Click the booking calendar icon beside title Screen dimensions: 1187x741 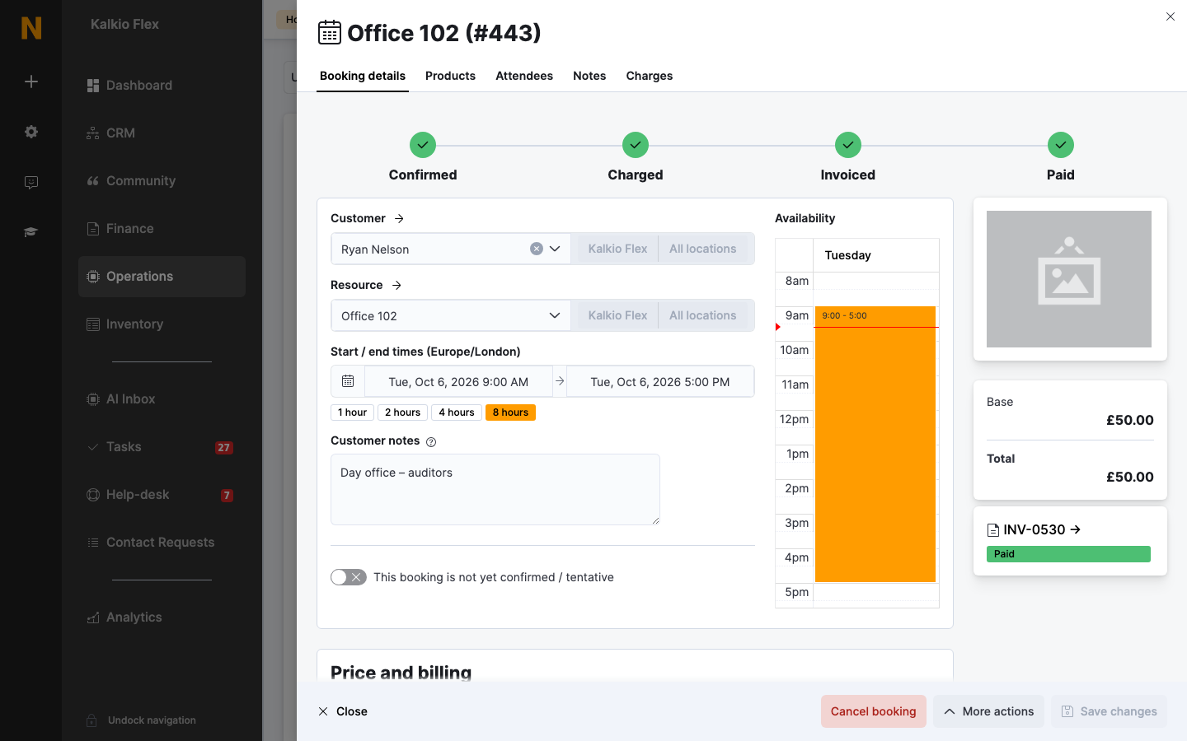coord(330,32)
